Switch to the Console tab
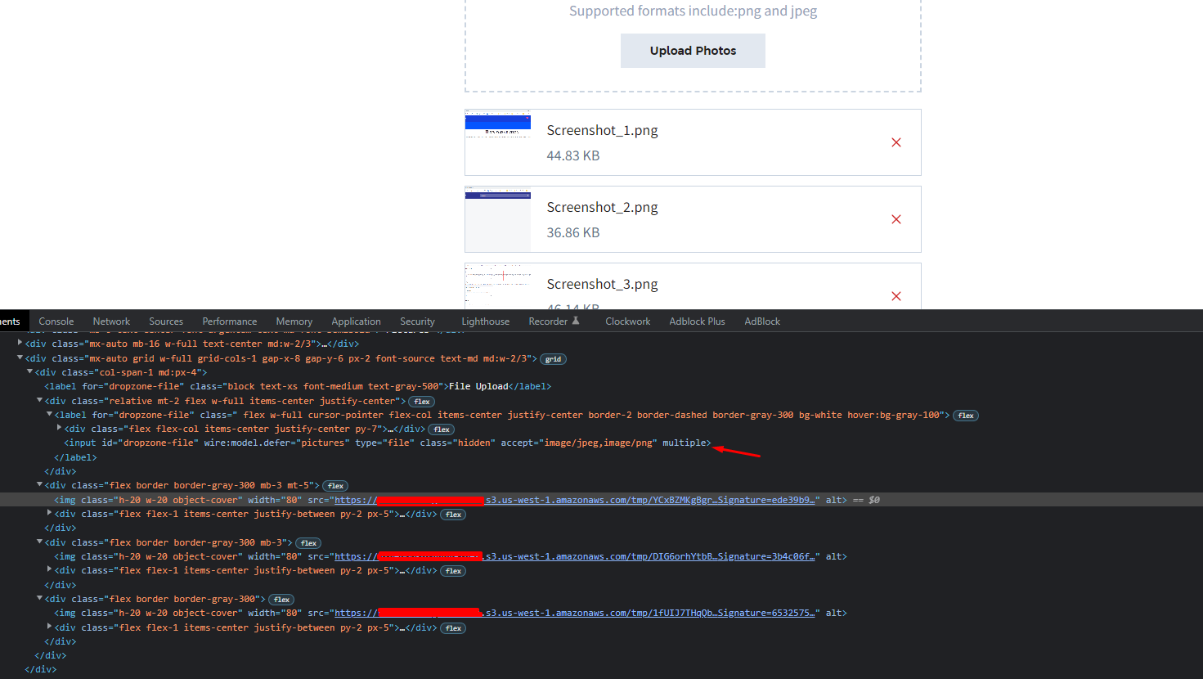This screenshot has width=1203, height=679. tap(56, 321)
